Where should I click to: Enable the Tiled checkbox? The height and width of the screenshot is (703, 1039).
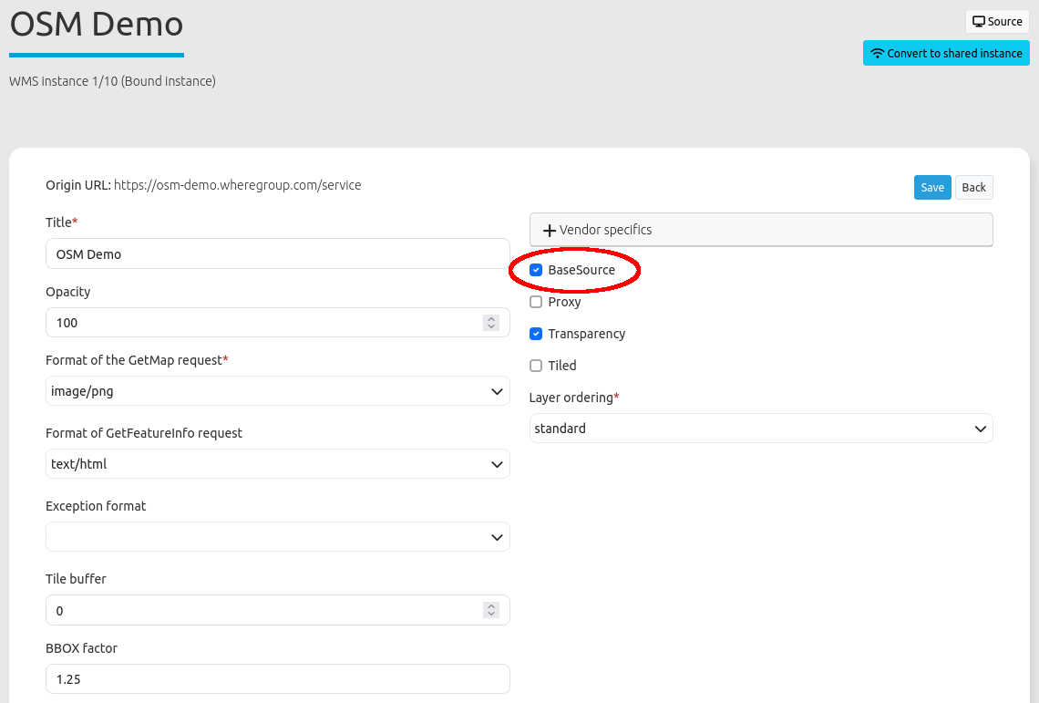point(536,366)
